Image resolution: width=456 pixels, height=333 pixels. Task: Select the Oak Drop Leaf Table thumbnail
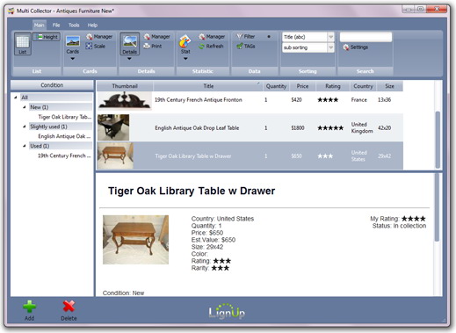(113, 127)
